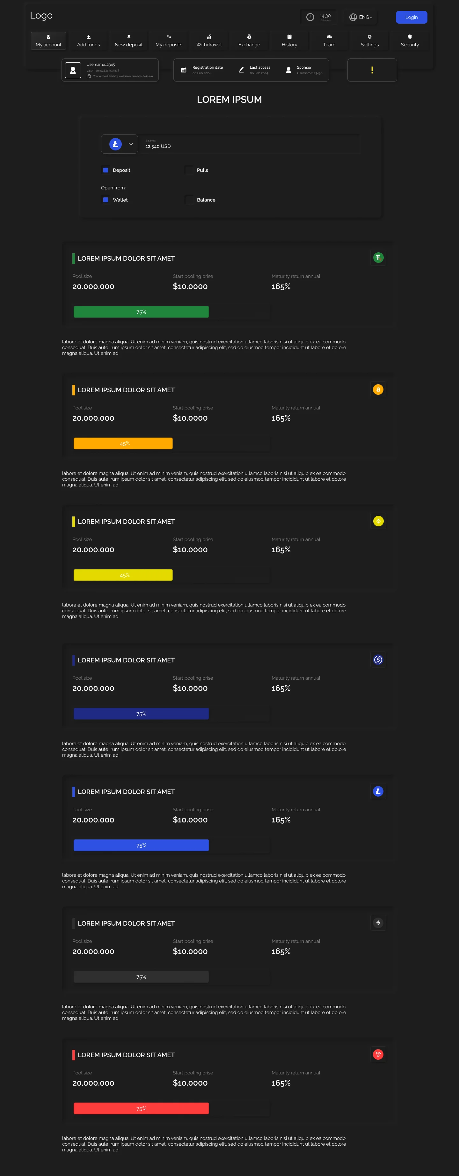Click the Tron icon on red pool card
Screen dimensions: 459x1176
click(x=378, y=1054)
